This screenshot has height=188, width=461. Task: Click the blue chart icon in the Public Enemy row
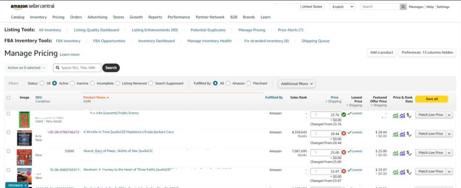(x=402, y=116)
